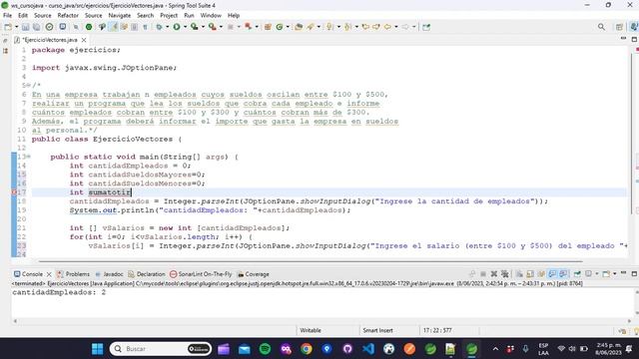
Task: Click the New Java Package icon
Action: tap(268, 27)
